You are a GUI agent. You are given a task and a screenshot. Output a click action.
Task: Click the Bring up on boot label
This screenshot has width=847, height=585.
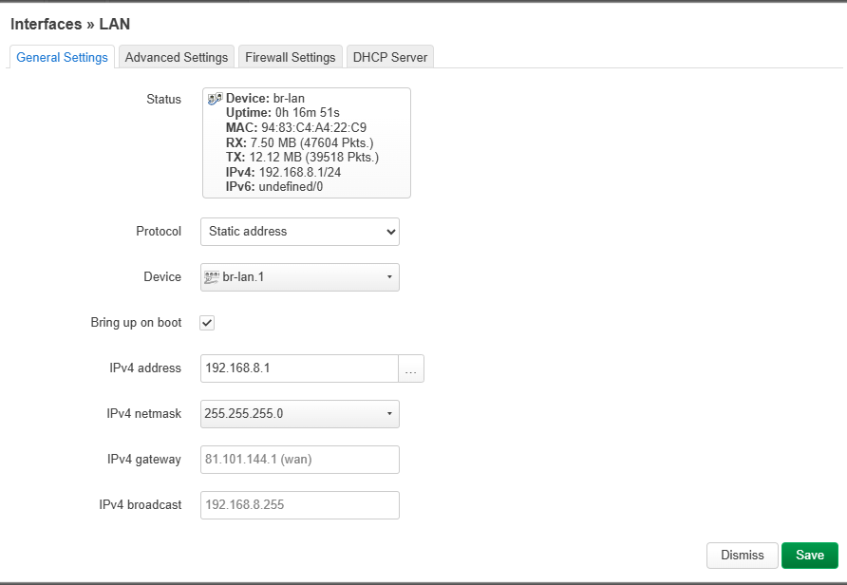click(x=136, y=323)
